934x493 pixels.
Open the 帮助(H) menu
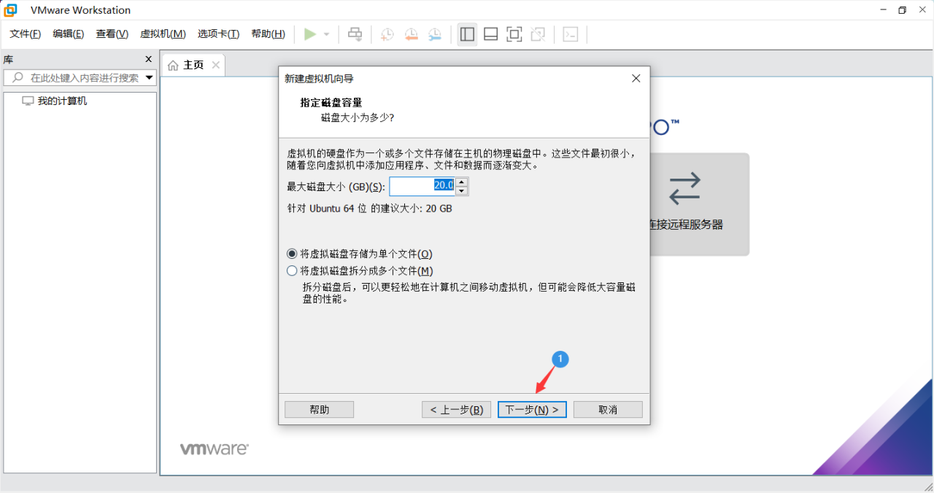click(x=268, y=34)
